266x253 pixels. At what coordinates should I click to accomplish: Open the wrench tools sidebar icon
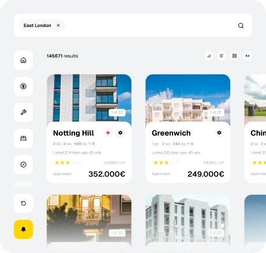[x=23, y=112]
